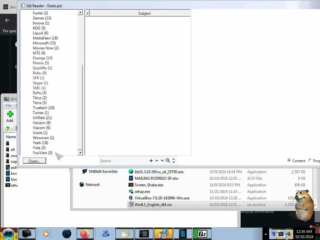Click the media player taskbar icon
This screenshot has height=240, width=320.
(x=46, y=234)
